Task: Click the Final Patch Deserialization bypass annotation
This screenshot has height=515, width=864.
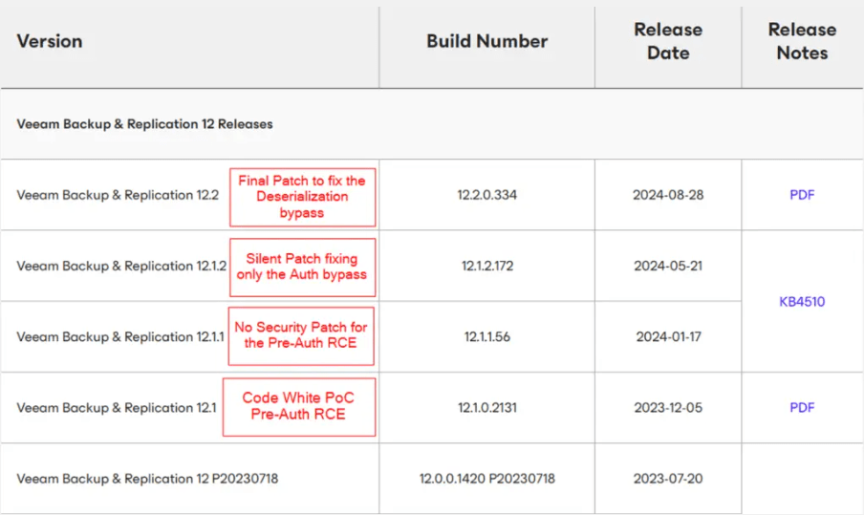Action: tap(302, 196)
